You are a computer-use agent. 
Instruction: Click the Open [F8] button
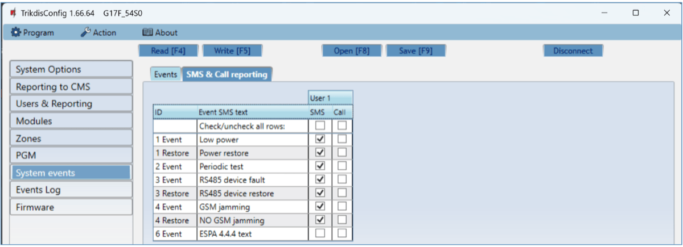tap(351, 51)
